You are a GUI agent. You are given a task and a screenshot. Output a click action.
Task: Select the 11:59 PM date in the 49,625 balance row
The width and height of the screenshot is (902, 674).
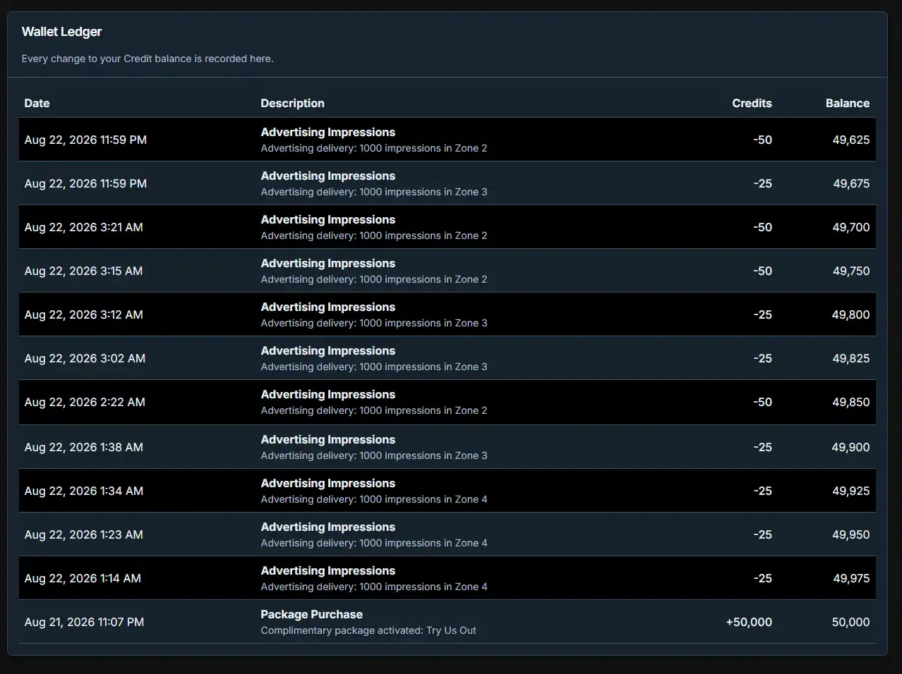click(x=85, y=140)
